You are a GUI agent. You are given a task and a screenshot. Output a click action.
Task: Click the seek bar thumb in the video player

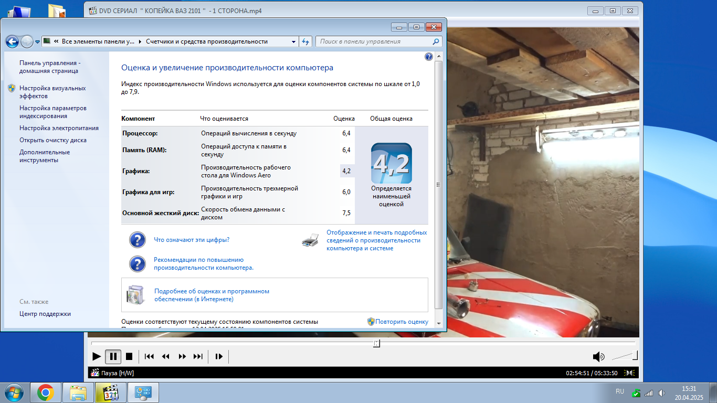click(376, 343)
